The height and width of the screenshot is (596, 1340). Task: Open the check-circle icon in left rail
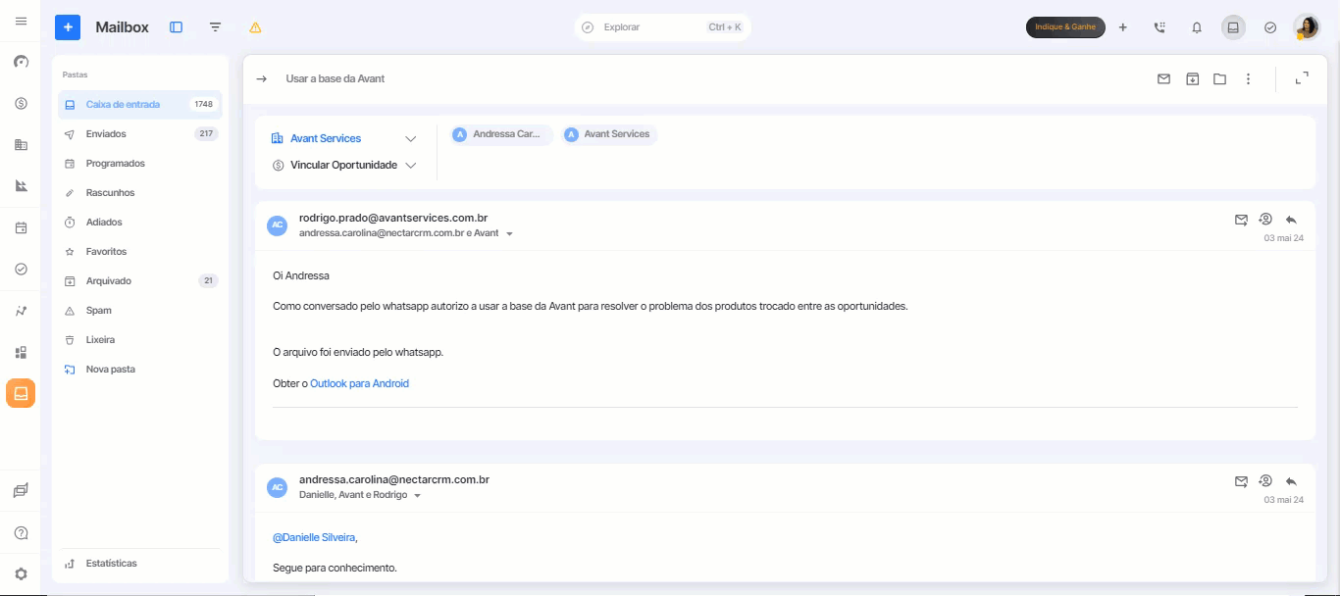pyautogui.click(x=21, y=269)
